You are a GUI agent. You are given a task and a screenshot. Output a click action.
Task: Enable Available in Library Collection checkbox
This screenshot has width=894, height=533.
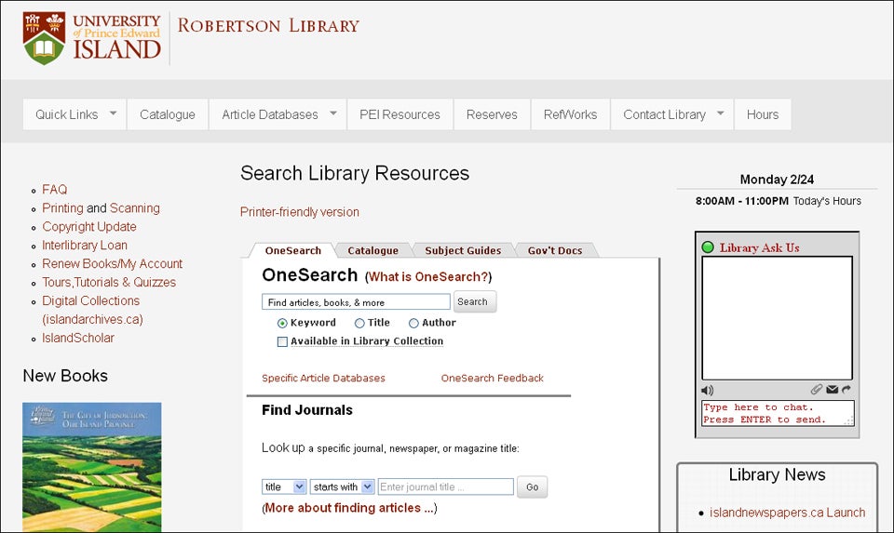(282, 341)
